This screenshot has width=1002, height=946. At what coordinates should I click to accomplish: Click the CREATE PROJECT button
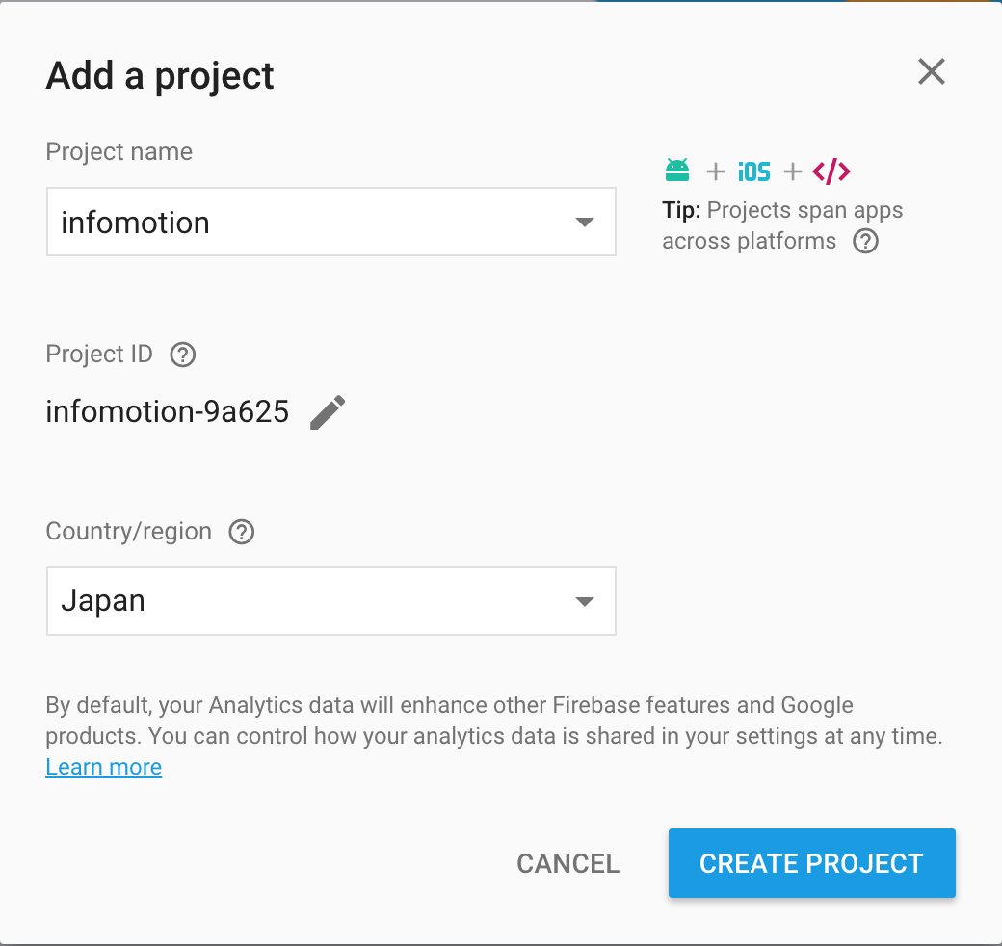pyautogui.click(x=811, y=863)
